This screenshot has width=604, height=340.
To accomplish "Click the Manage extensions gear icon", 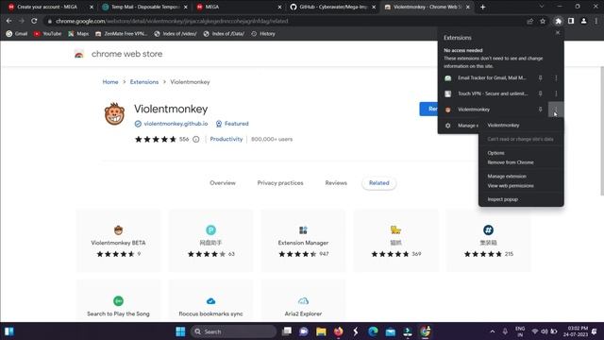I will [447, 126].
